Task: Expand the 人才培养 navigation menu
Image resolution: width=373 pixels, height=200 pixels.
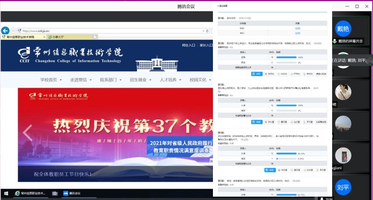Action: coord(170,80)
